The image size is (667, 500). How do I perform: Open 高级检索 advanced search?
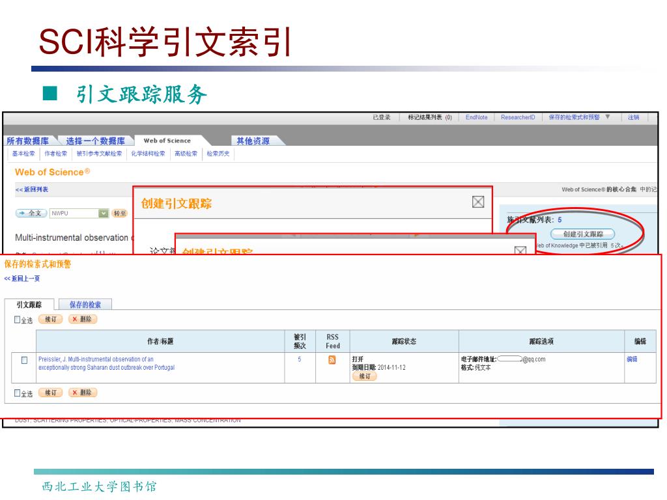click(186, 154)
